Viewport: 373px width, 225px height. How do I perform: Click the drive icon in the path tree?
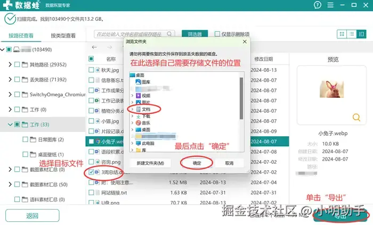click(x=17, y=49)
